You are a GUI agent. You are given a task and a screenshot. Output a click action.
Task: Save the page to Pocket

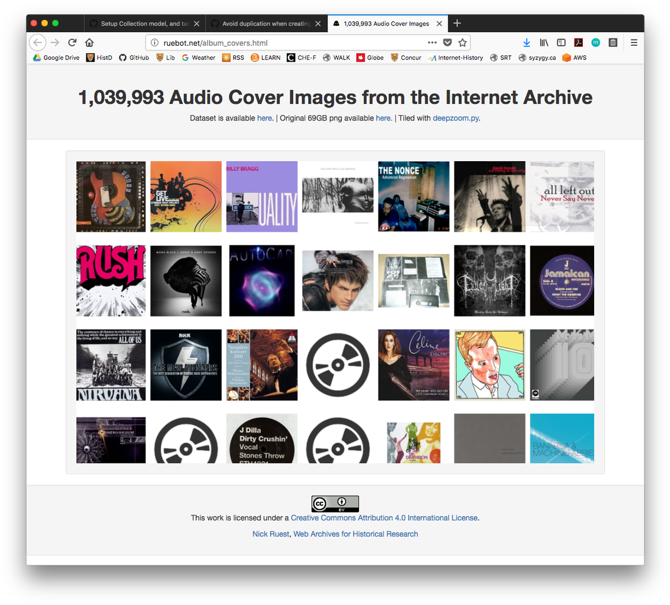pos(447,42)
